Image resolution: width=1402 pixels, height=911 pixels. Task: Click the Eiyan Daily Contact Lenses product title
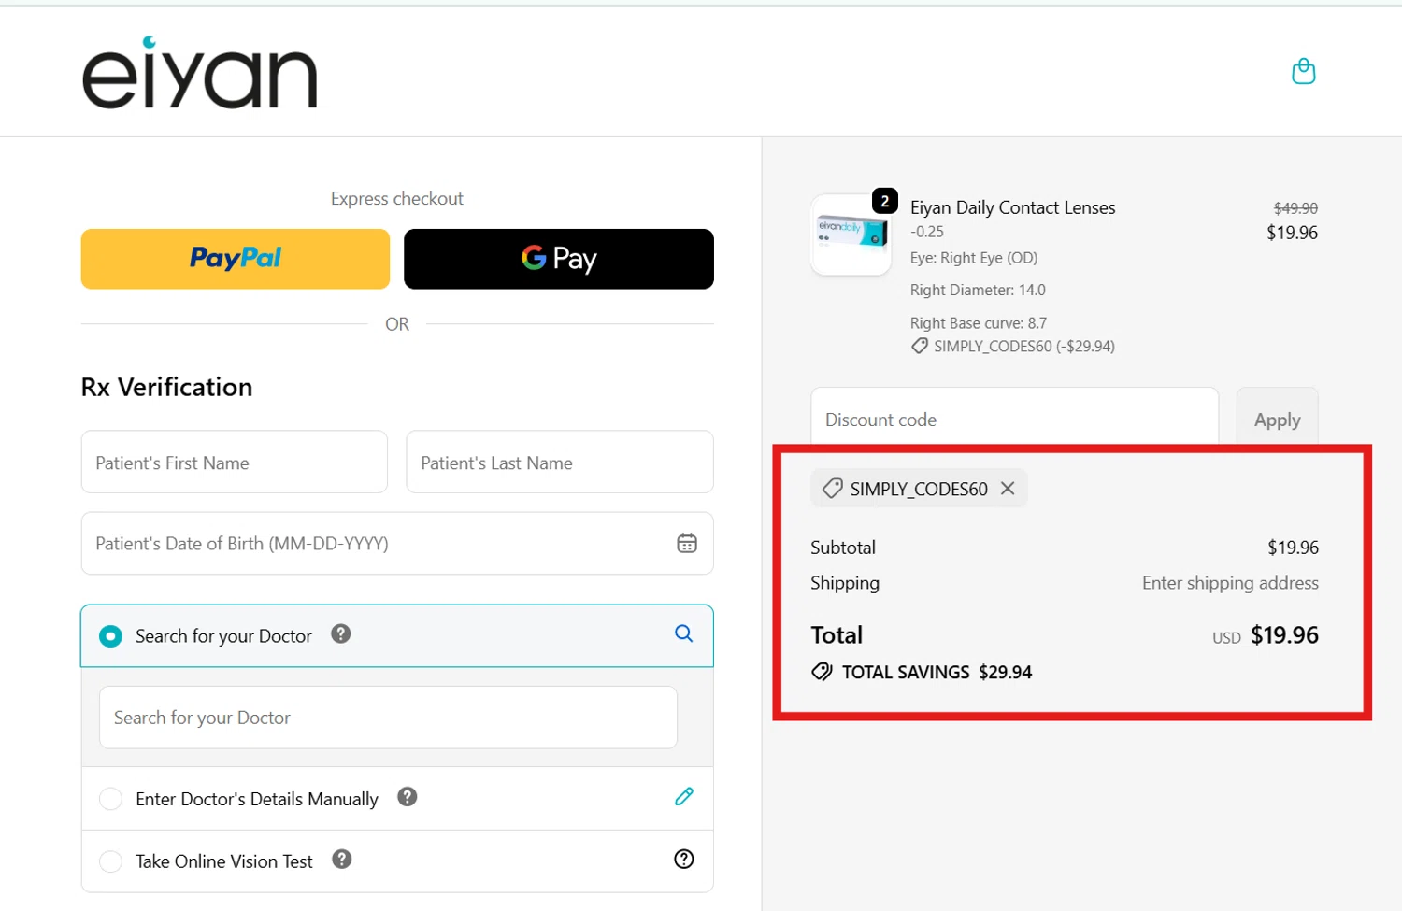coord(1013,207)
